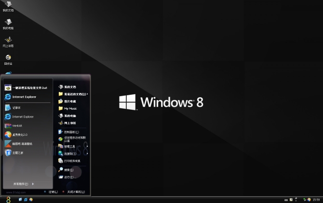Image resolution: width=323 pixels, height=203 pixels.
Task: Select the 我的文档 desktop icon
Action: point(8,6)
